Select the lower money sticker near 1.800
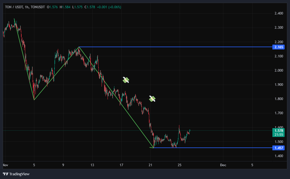290x179 pixels. click(152, 99)
